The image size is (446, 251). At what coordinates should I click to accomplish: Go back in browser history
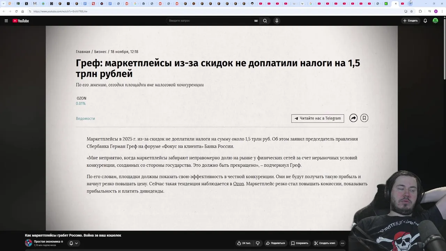pyautogui.click(x=4, y=11)
